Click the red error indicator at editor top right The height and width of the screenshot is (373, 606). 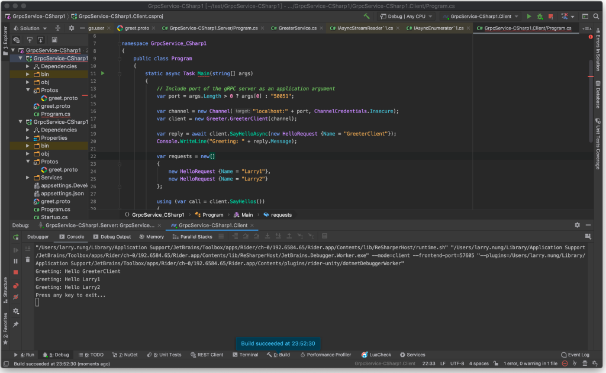pyautogui.click(x=591, y=37)
